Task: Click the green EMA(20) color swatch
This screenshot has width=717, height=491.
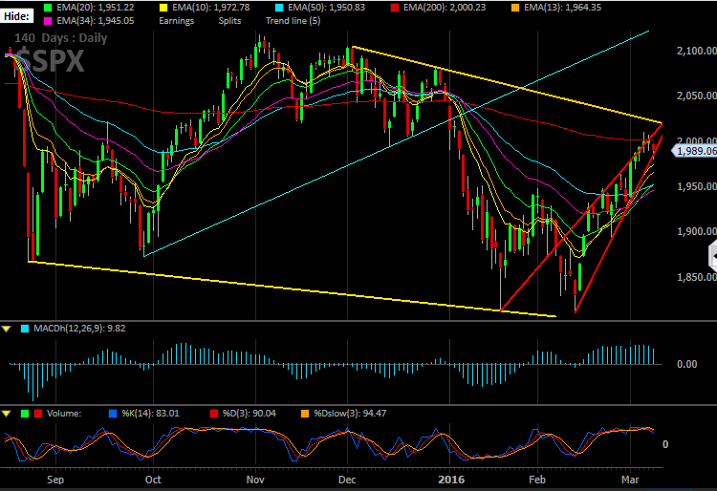Action: coord(48,8)
